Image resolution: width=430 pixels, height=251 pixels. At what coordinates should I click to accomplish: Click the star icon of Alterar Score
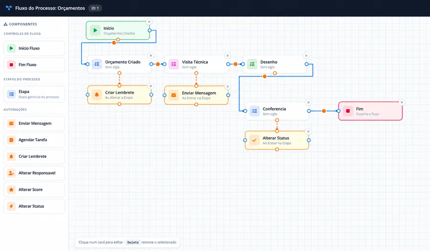coord(11,189)
